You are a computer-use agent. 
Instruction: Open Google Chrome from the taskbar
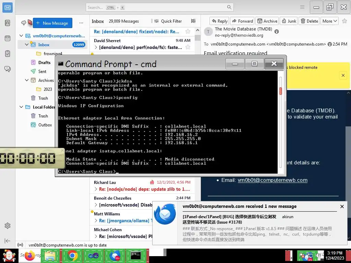(x=72, y=255)
